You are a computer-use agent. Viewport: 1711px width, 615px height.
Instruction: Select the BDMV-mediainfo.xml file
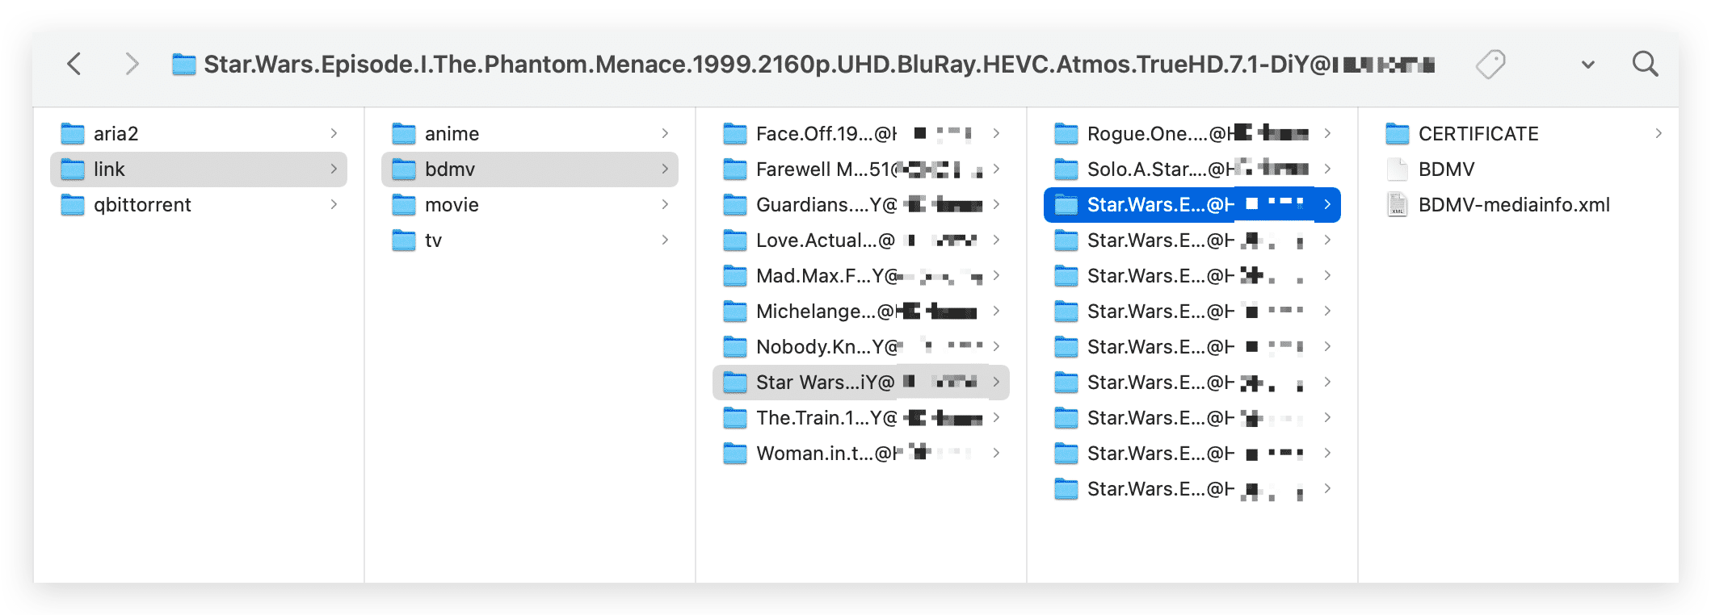point(1513,205)
